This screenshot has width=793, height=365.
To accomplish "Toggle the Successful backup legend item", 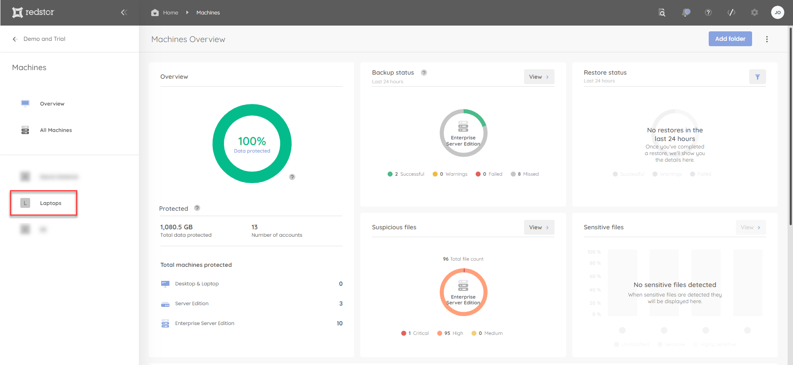I will 406,174.
